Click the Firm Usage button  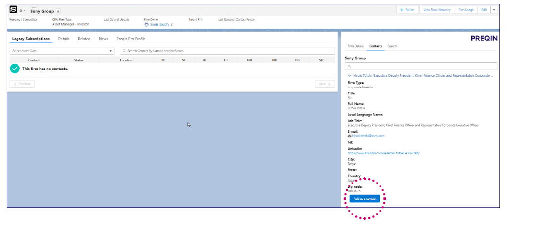[466, 10]
